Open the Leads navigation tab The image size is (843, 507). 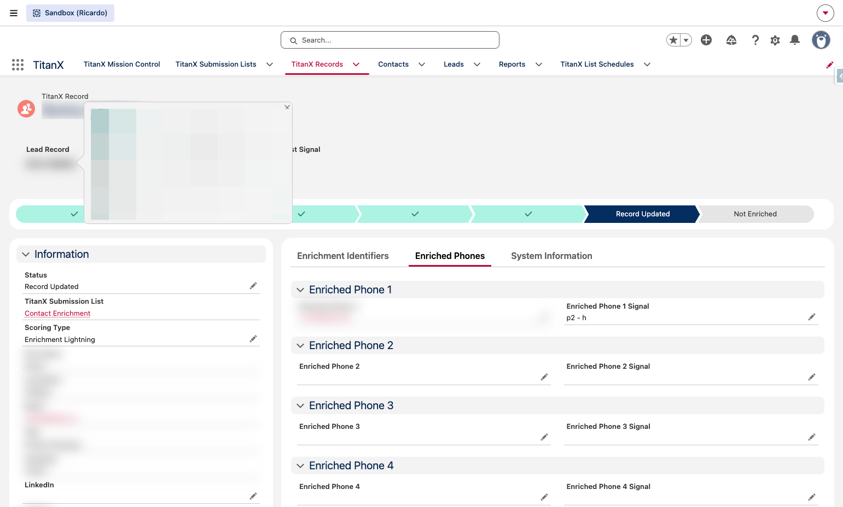[454, 64]
